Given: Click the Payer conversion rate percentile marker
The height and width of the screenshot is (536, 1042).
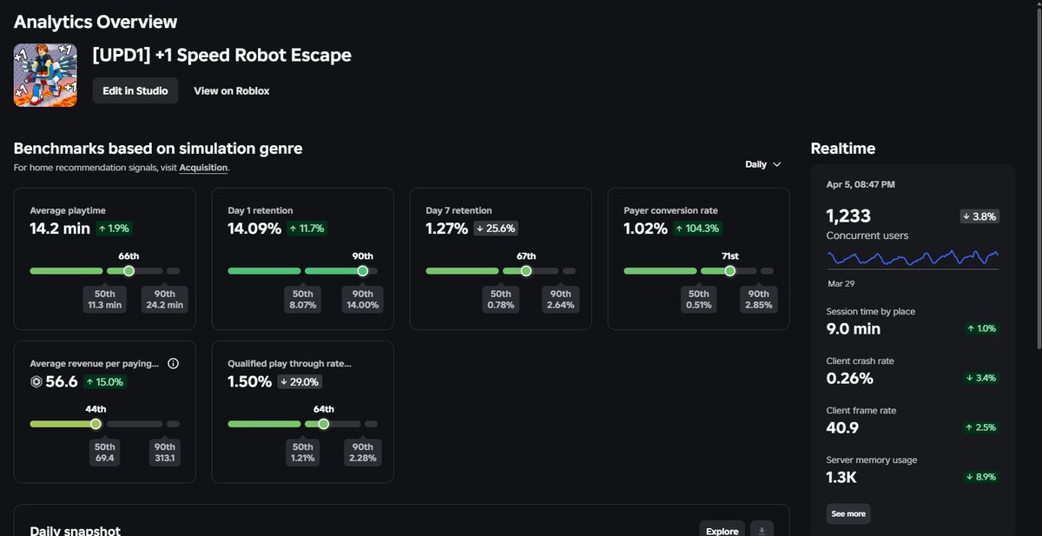Looking at the screenshot, I should coord(729,271).
